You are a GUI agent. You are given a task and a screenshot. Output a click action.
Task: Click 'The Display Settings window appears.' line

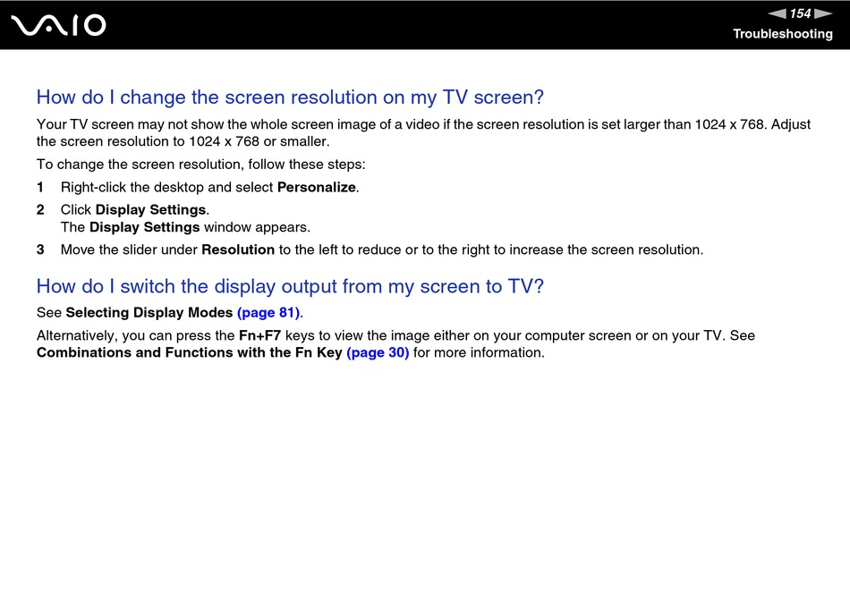click(x=185, y=227)
